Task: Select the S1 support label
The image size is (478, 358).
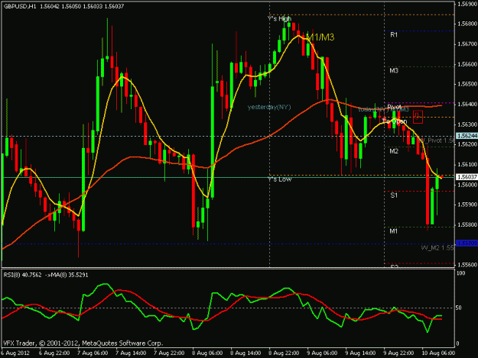Action: coord(394,195)
